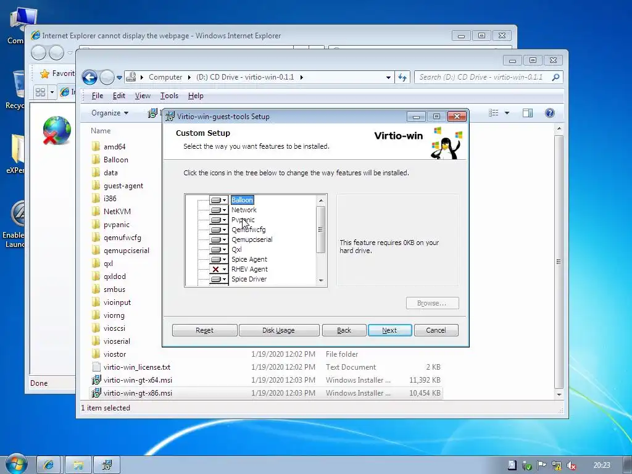Click Computer in address breadcrumb
The height and width of the screenshot is (474, 632).
click(165, 77)
